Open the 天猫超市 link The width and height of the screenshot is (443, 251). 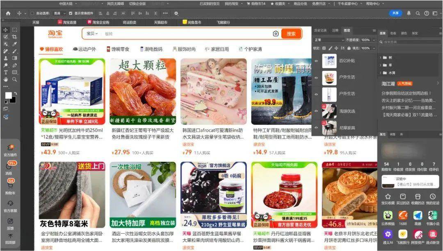pos(160,22)
